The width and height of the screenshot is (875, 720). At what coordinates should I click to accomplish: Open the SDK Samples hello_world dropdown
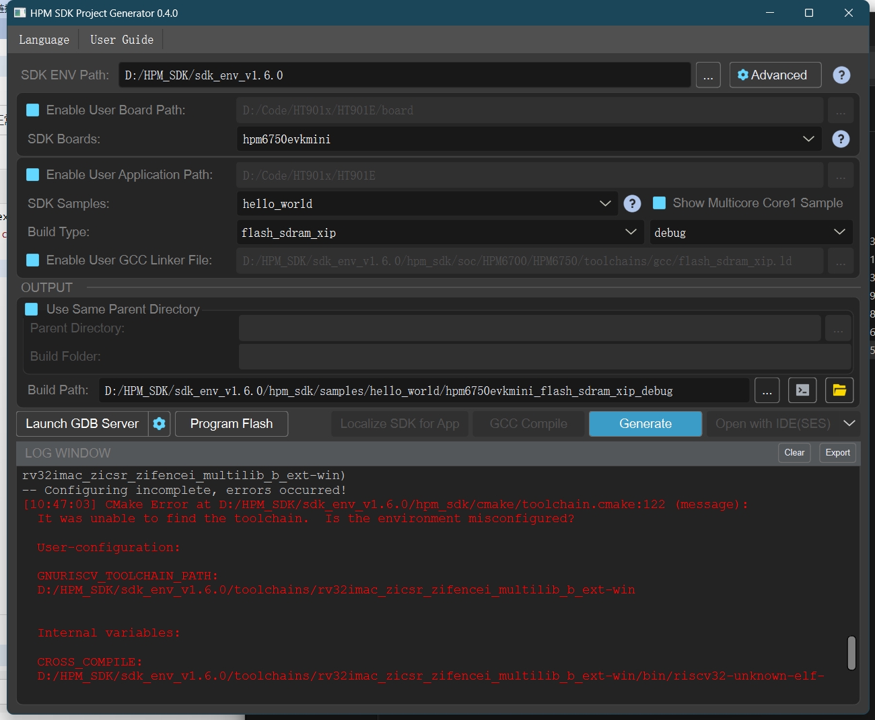point(426,204)
